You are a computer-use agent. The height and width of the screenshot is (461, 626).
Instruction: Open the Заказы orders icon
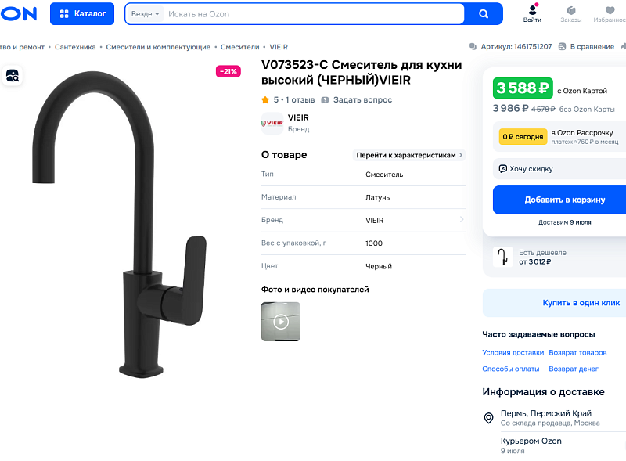coord(571,10)
